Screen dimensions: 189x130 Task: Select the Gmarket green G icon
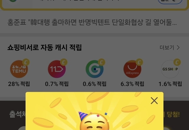coord(94,69)
